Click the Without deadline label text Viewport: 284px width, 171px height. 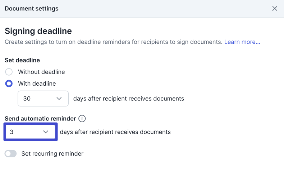[41, 72]
